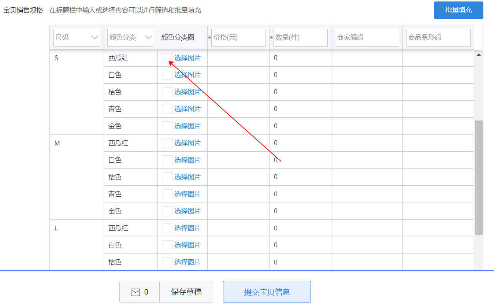Click 选择图片 for size S 青色

click(x=187, y=109)
